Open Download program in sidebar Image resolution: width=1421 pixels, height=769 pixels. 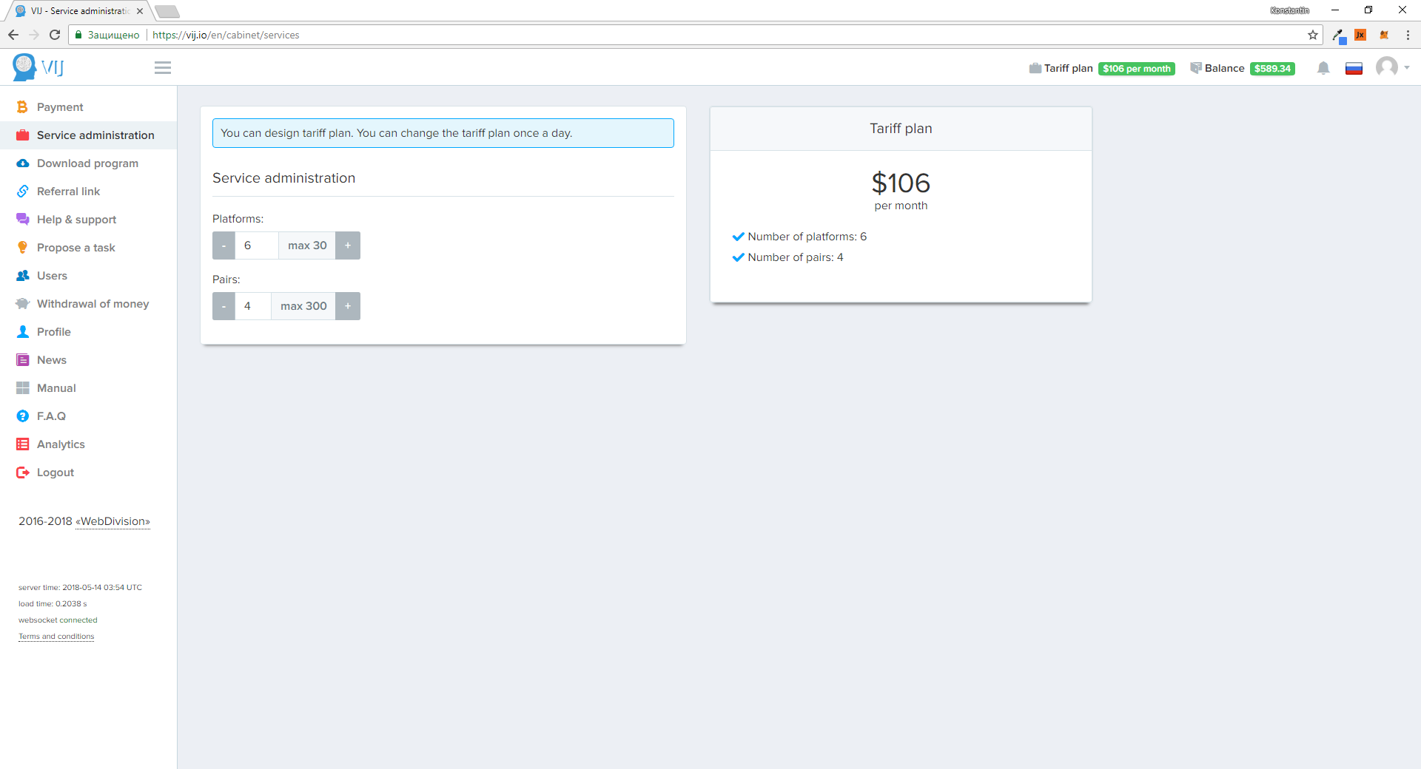pyautogui.click(x=87, y=163)
